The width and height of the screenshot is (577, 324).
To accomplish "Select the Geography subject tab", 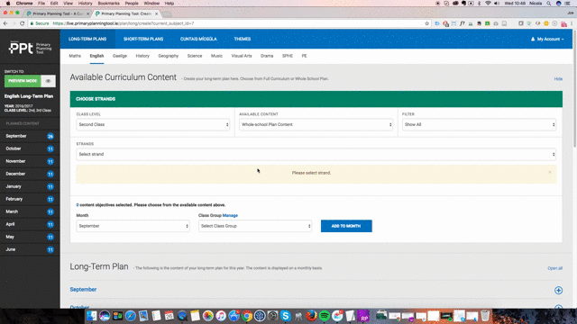I will pos(169,56).
